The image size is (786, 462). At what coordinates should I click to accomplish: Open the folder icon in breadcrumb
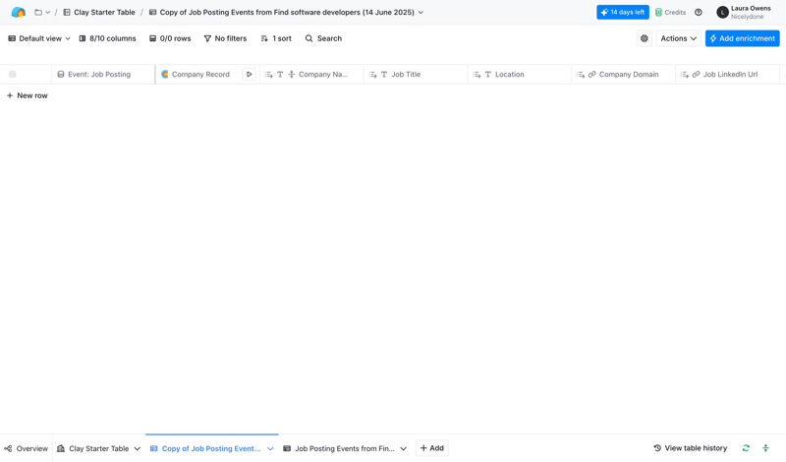click(38, 12)
